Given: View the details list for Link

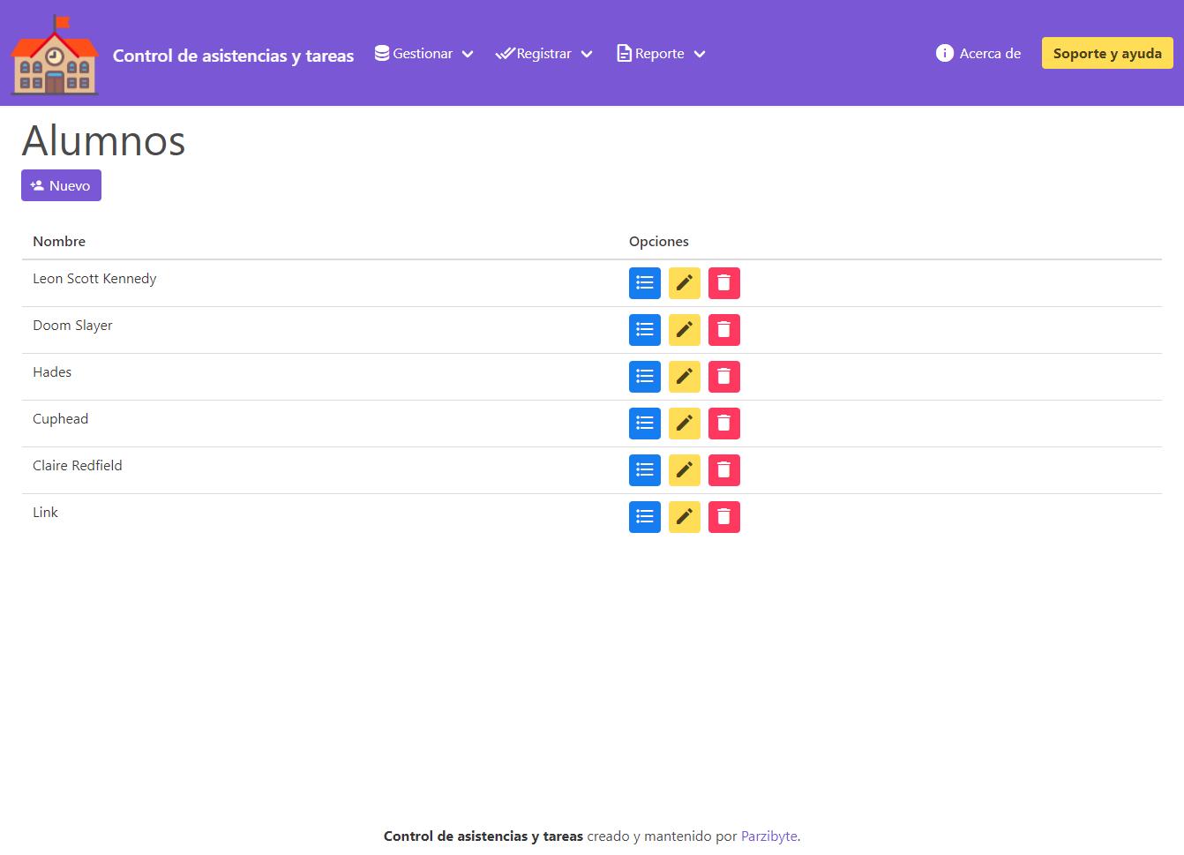Looking at the screenshot, I should pos(644,517).
